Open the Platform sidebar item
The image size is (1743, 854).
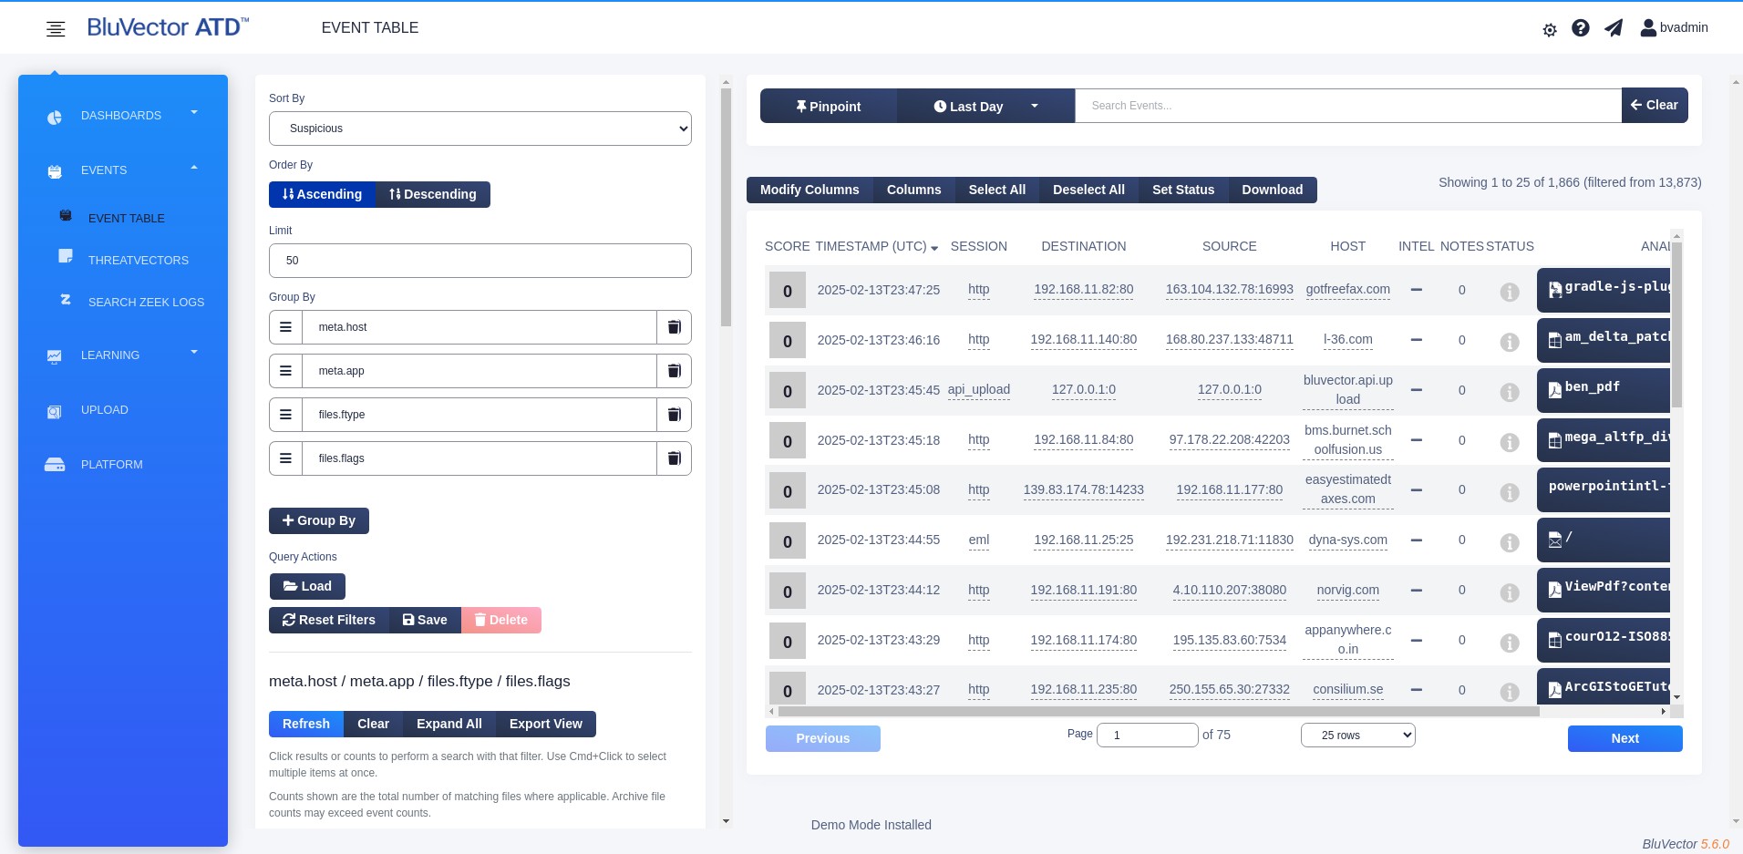(x=112, y=465)
